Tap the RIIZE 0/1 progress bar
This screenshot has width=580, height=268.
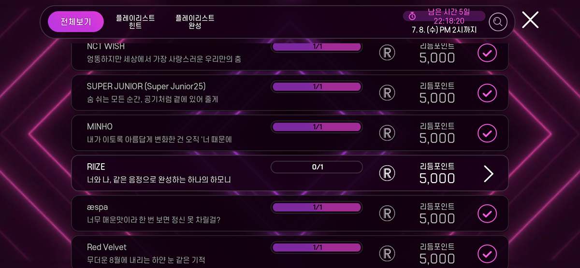pos(317,167)
